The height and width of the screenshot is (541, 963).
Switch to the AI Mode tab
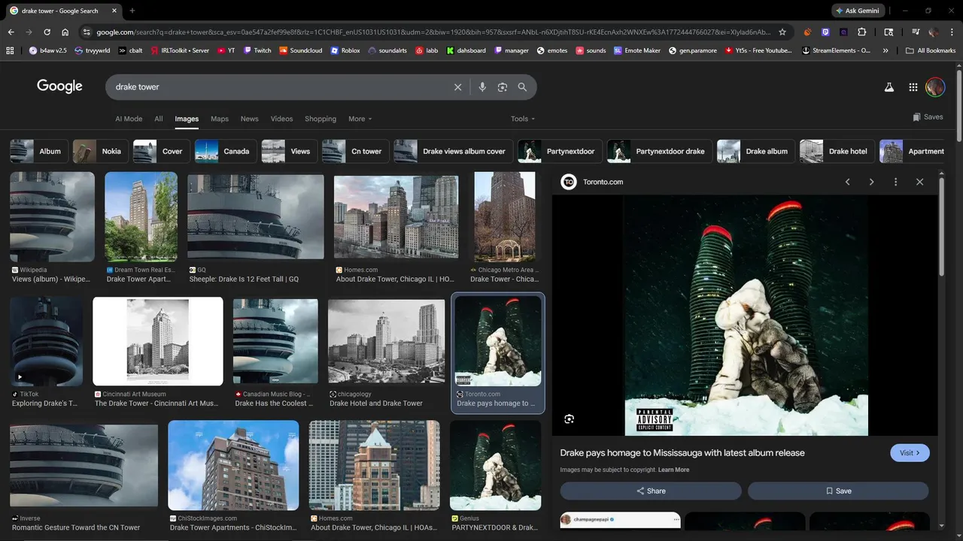pyautogui.click(x=129, y=119)
